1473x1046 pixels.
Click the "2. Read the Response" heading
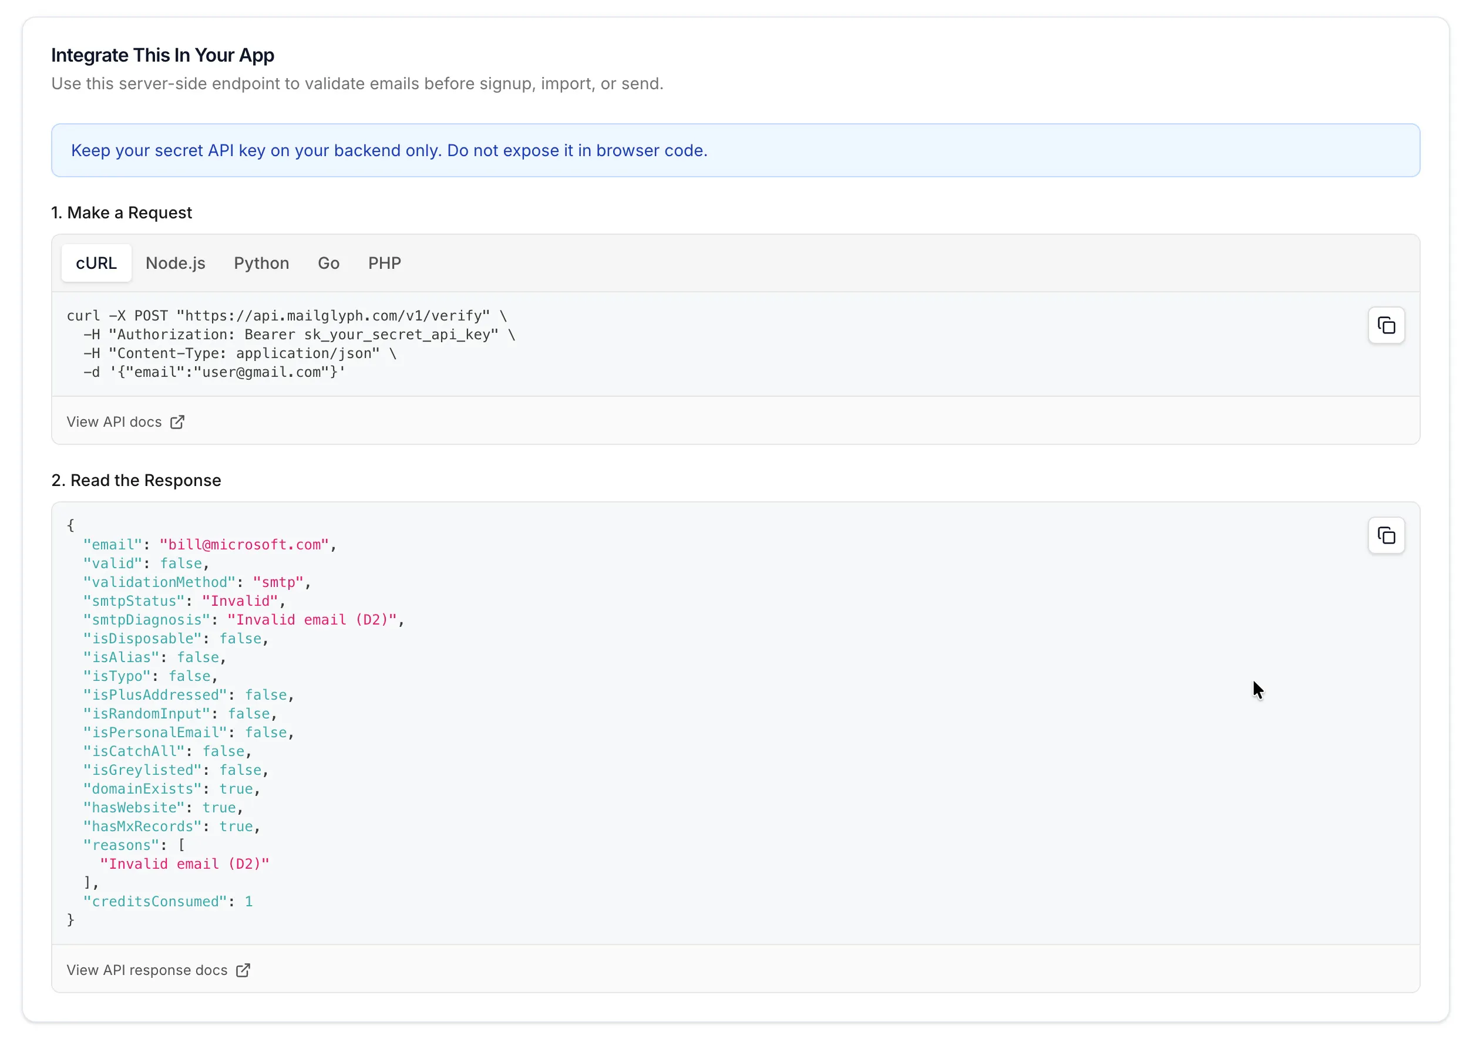click(x=136, y=481)
